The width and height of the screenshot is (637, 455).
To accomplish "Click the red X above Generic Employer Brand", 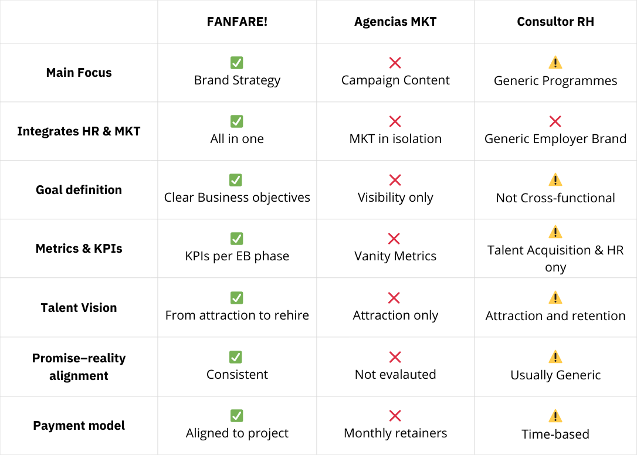I will tap(555, 121).
